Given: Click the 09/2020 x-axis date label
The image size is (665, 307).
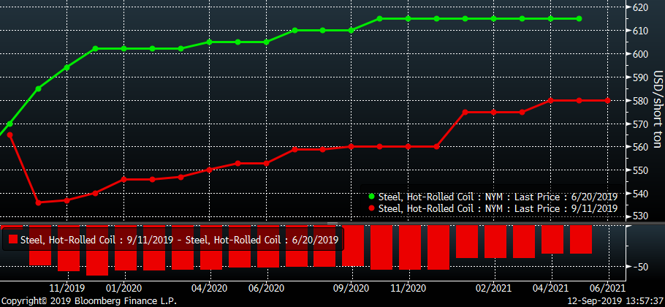Looking at the screenshot, I should coord(351,287).
